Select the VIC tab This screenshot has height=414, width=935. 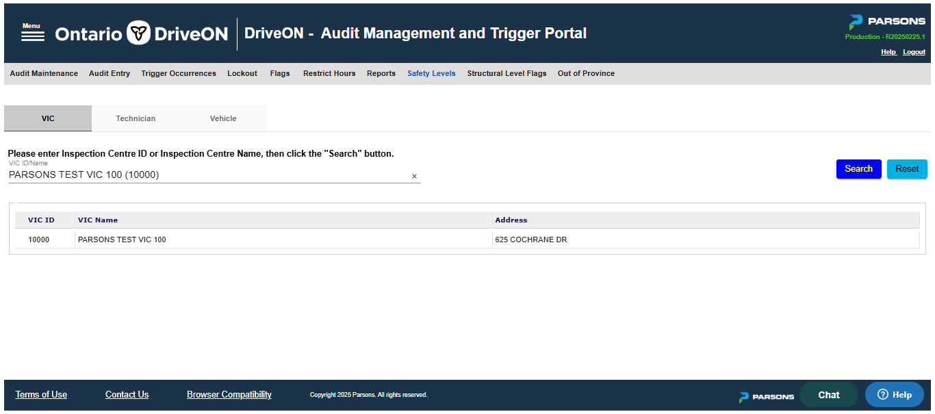pos(48,118)
